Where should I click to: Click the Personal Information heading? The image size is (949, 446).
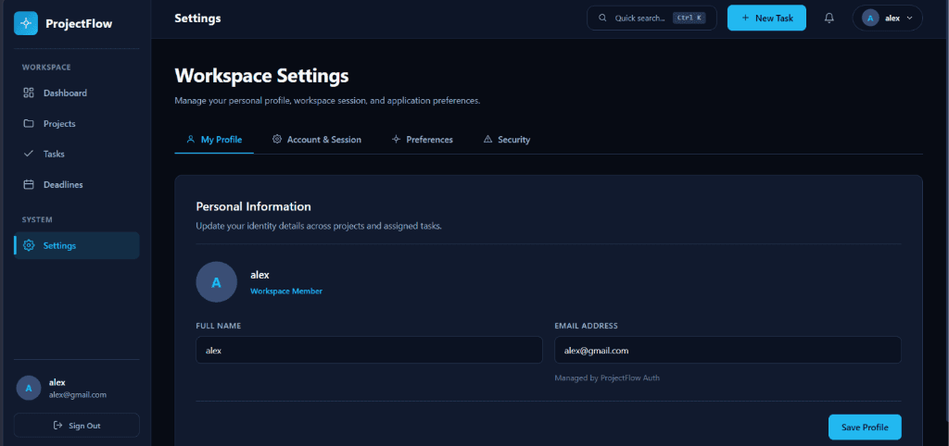(254, 206)
